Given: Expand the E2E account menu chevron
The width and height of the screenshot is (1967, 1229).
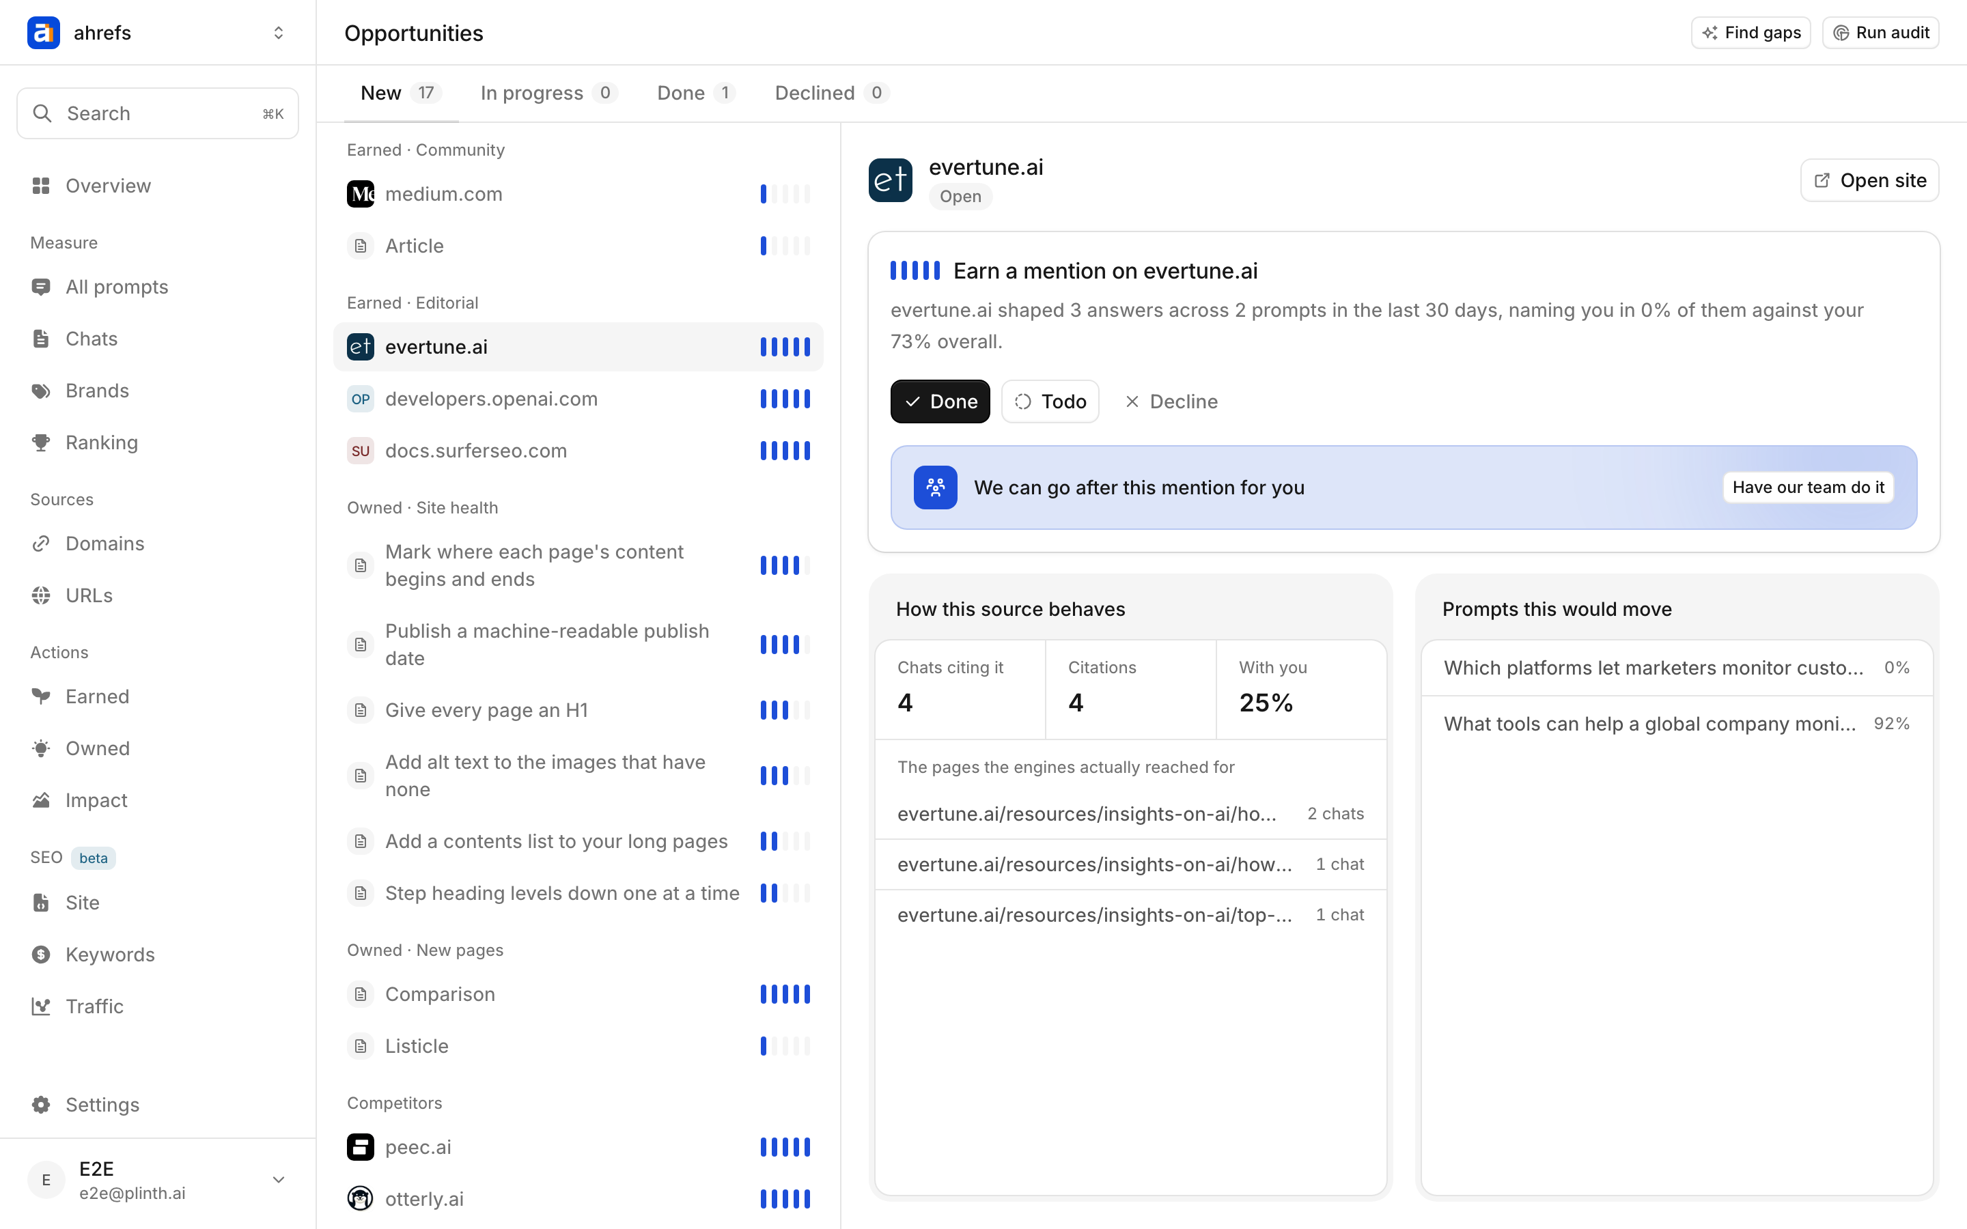Looking at the screenshot, I should pos(278,1181).
